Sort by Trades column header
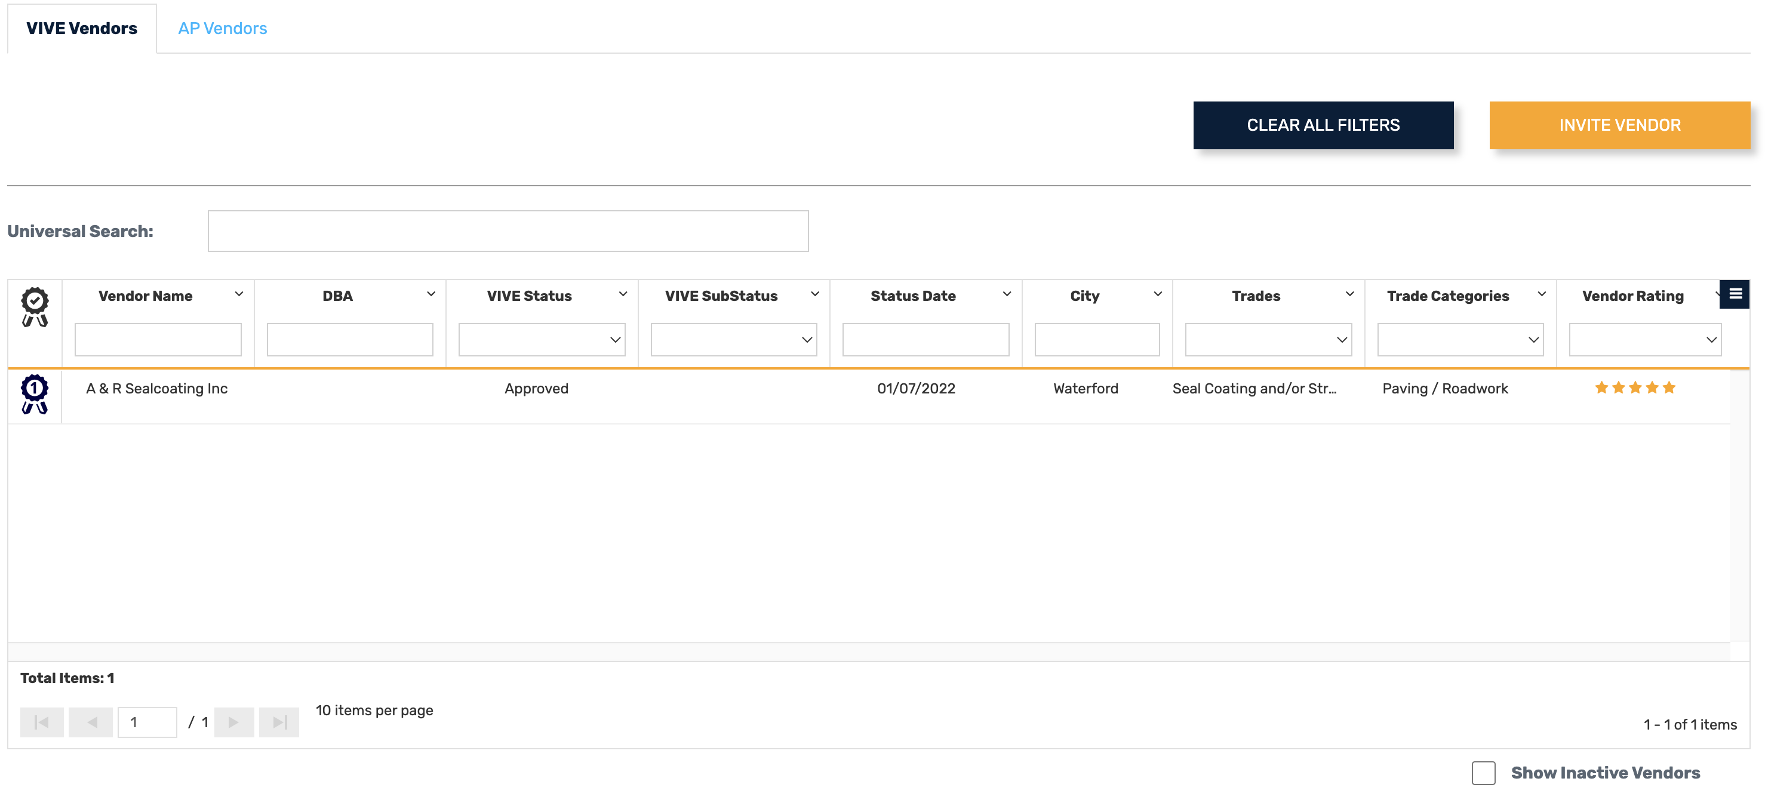This screenshot has height=806, width=1765. 1256,296
